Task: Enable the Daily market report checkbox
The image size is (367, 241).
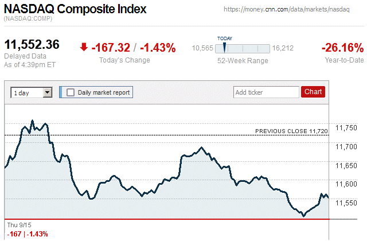Action: pyautogui.click(x=71, y=92)
